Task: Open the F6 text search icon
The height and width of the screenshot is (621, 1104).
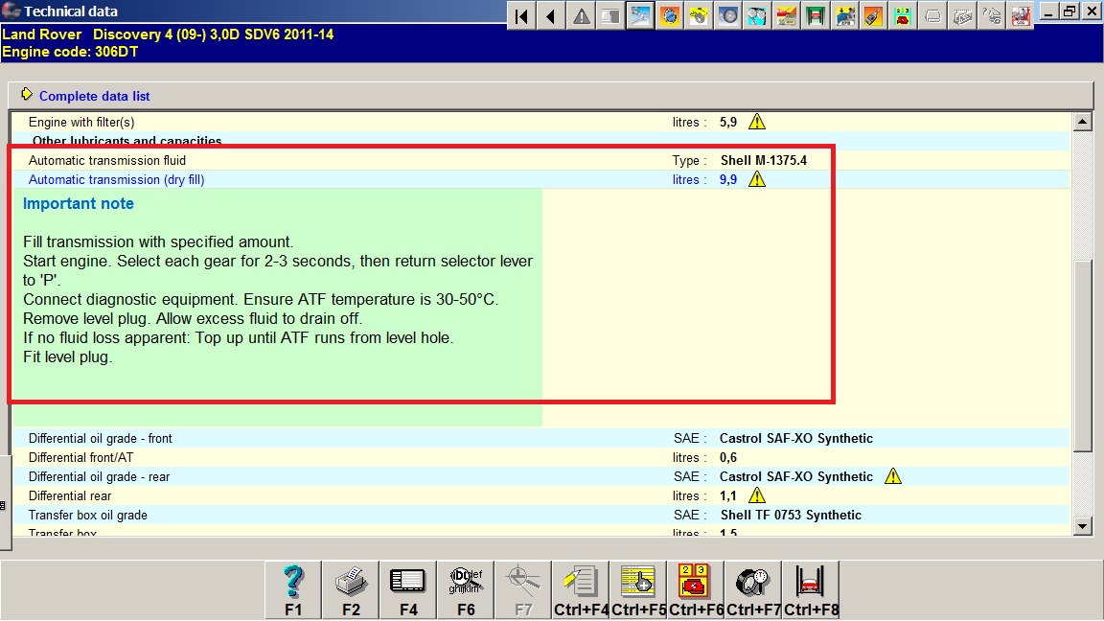Action: point(466,589)
